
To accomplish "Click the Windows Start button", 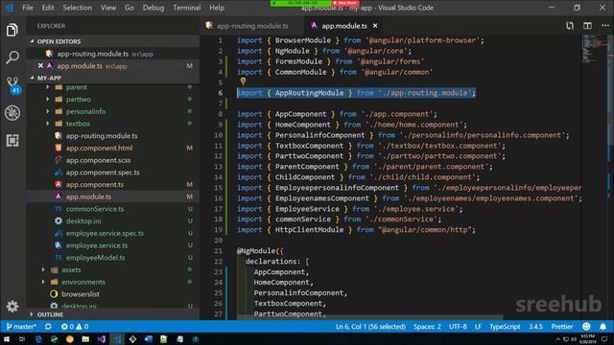I will pyautogui.click(x=7, y=339).
